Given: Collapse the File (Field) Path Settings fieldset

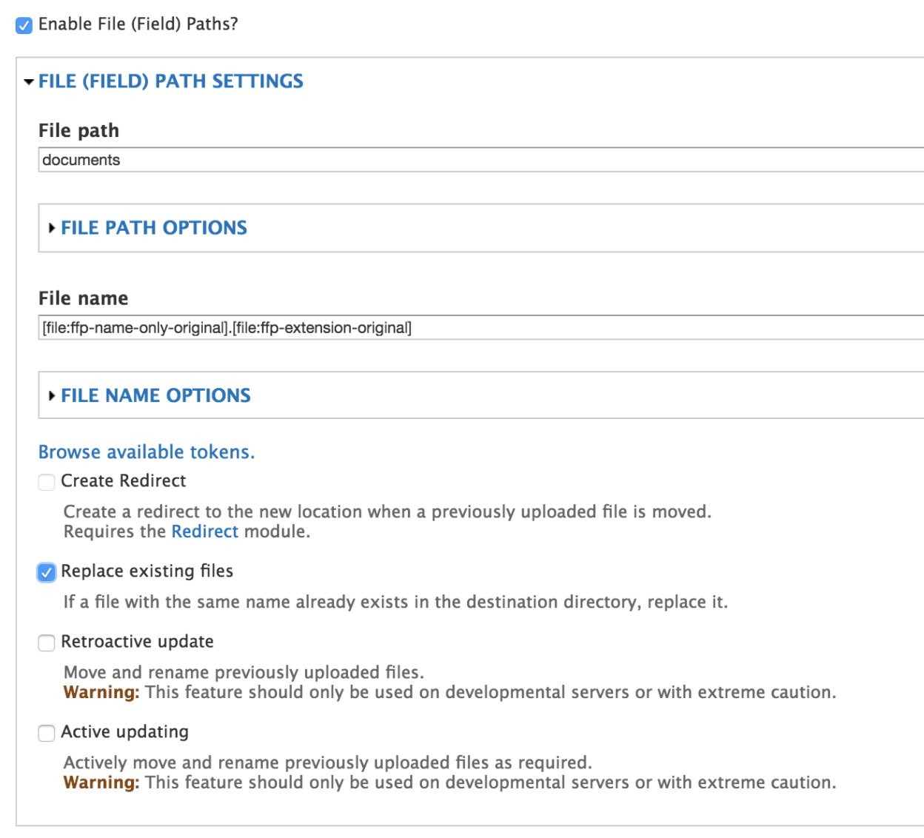Looking at the screenshot, I should coord(171,81).
